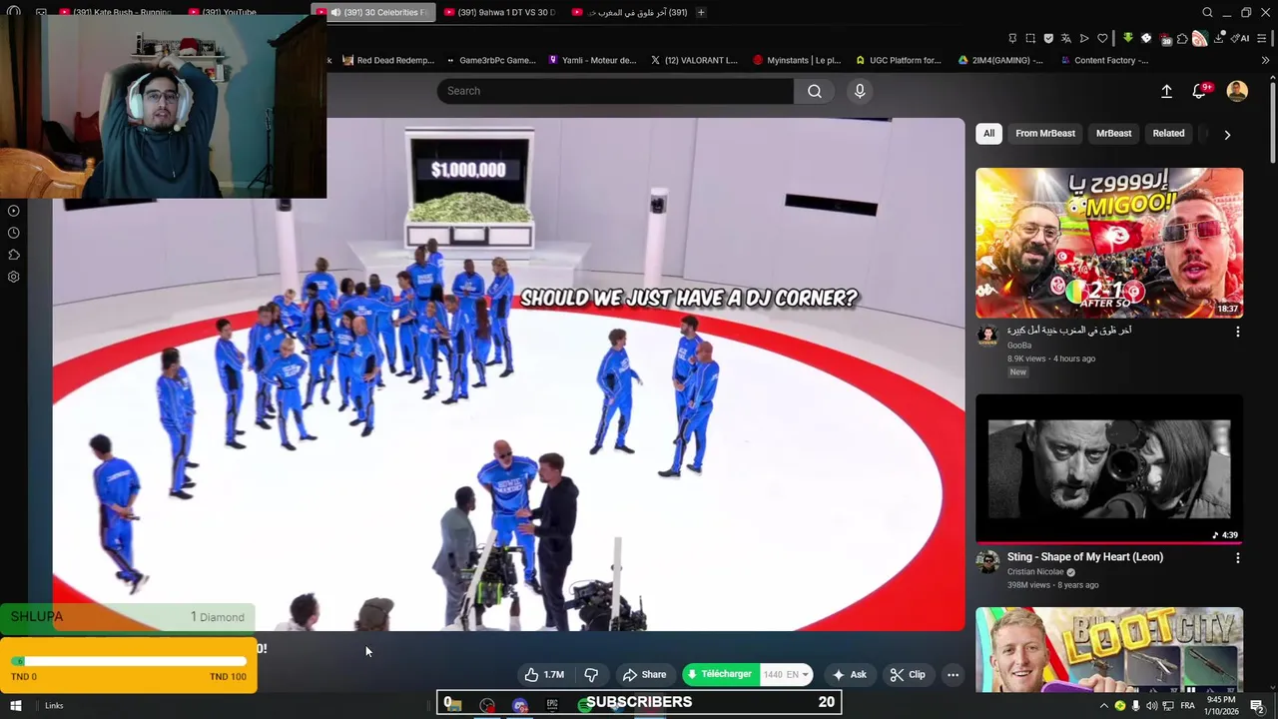Open YouTube notifications bell
Screen dimensions: 1278x719
pos(1199,91)
